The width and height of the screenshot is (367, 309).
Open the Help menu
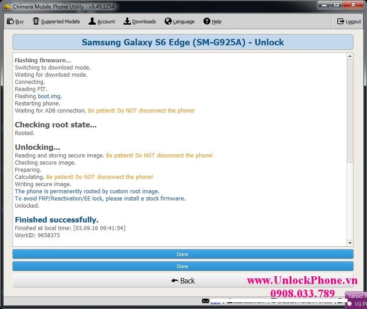point(212,22)
